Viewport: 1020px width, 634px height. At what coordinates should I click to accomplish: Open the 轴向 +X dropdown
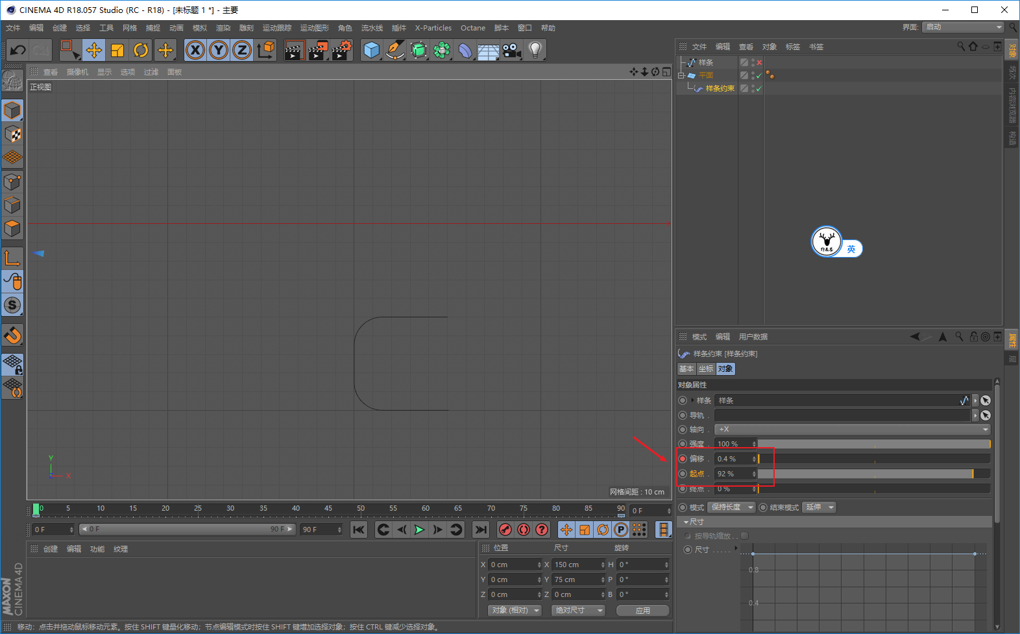click(853, 429)
